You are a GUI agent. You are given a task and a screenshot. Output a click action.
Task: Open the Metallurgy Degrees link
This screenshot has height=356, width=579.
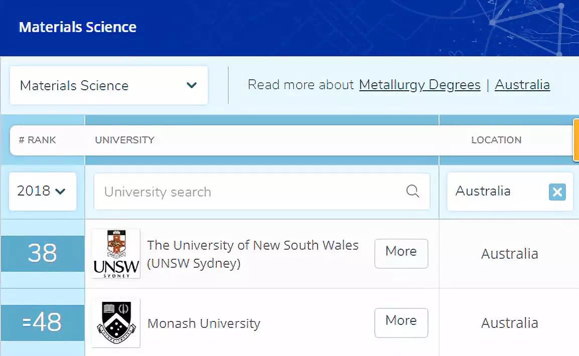[x=419, y=85]
